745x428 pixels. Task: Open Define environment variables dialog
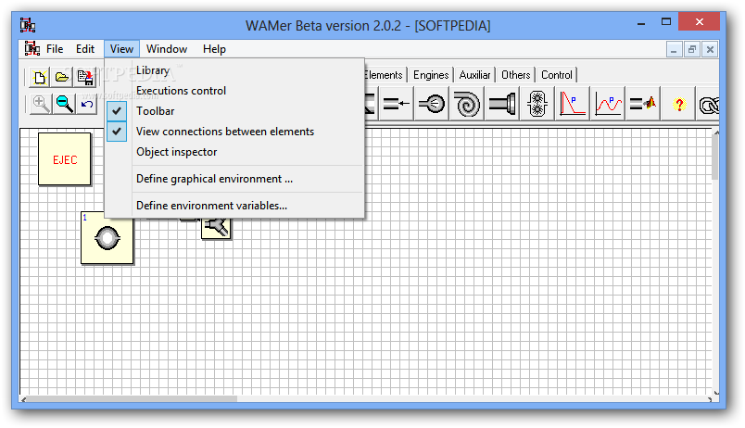[234, 206]
